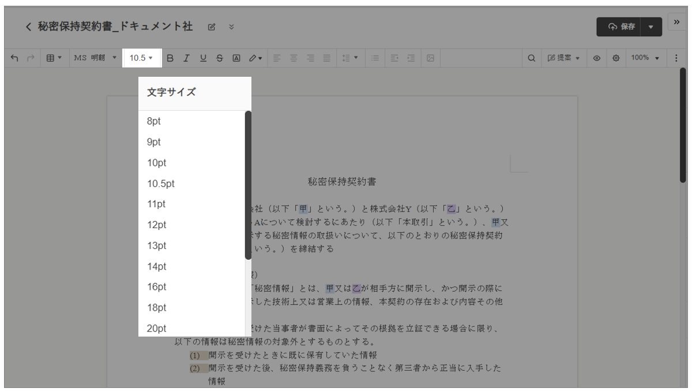This screenshot has height=392, width=692.
Task: Choose 18pt in the 文字サイズ list
Action: 157,308
